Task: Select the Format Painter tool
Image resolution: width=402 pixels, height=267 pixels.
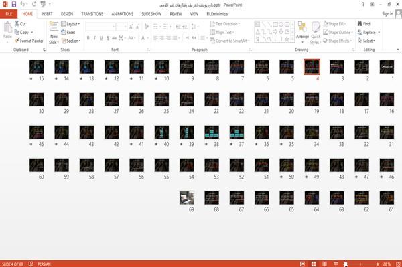Action: [x=29, y=41]
